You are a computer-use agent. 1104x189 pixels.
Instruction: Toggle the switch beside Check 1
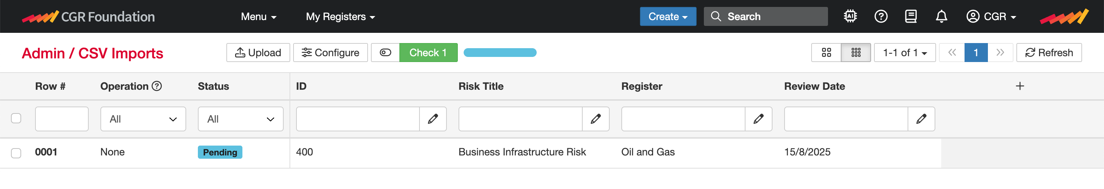coord(385,53)
